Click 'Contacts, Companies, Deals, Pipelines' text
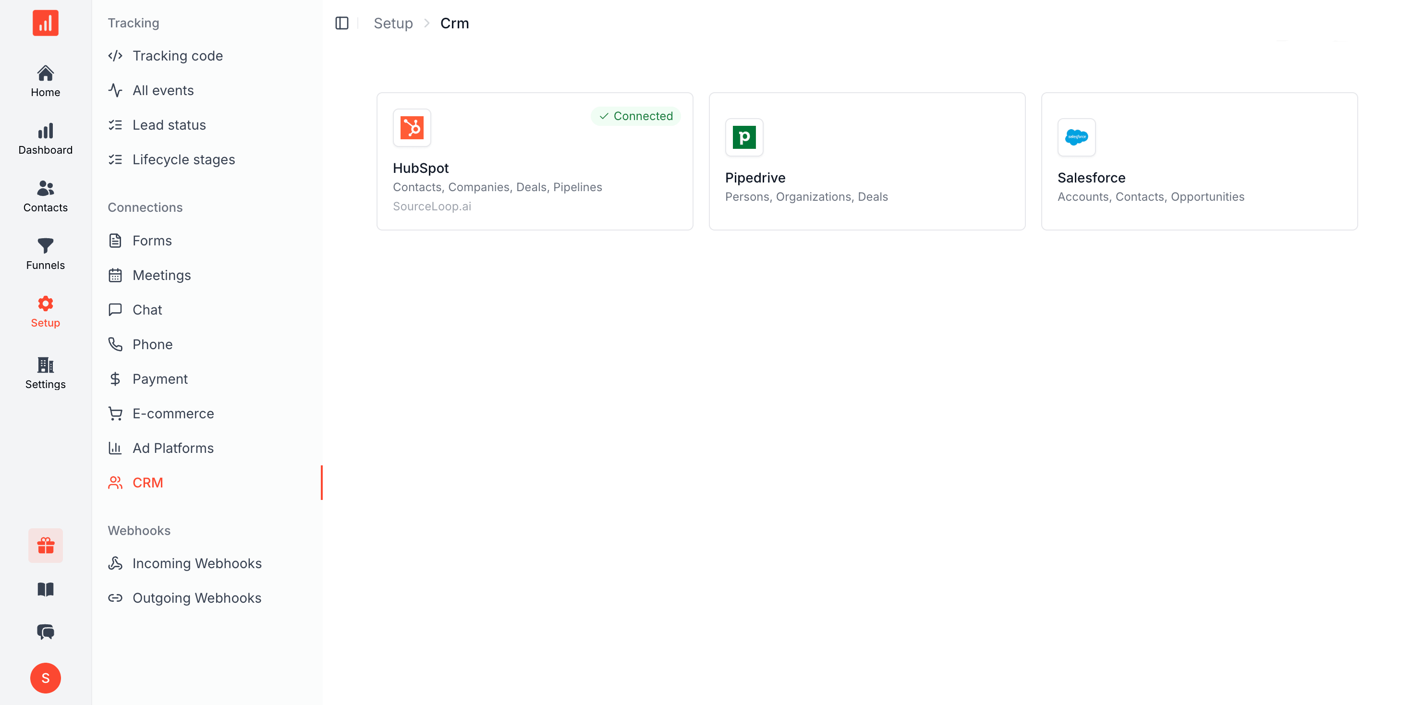This screenshot has width=1412, height=705. (x=497, y=187)
